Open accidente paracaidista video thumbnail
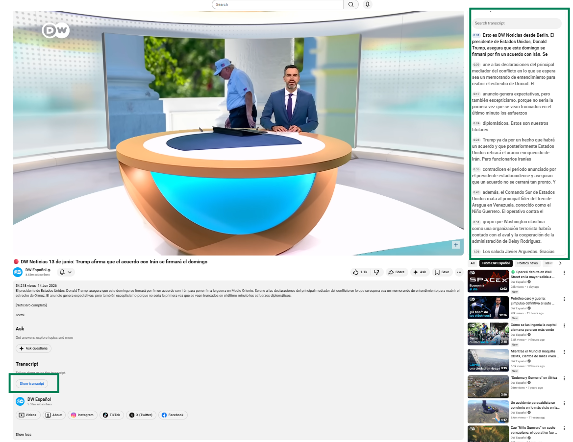Image resolution: width=573 pixels, height=442 pixels. (488, 412)
